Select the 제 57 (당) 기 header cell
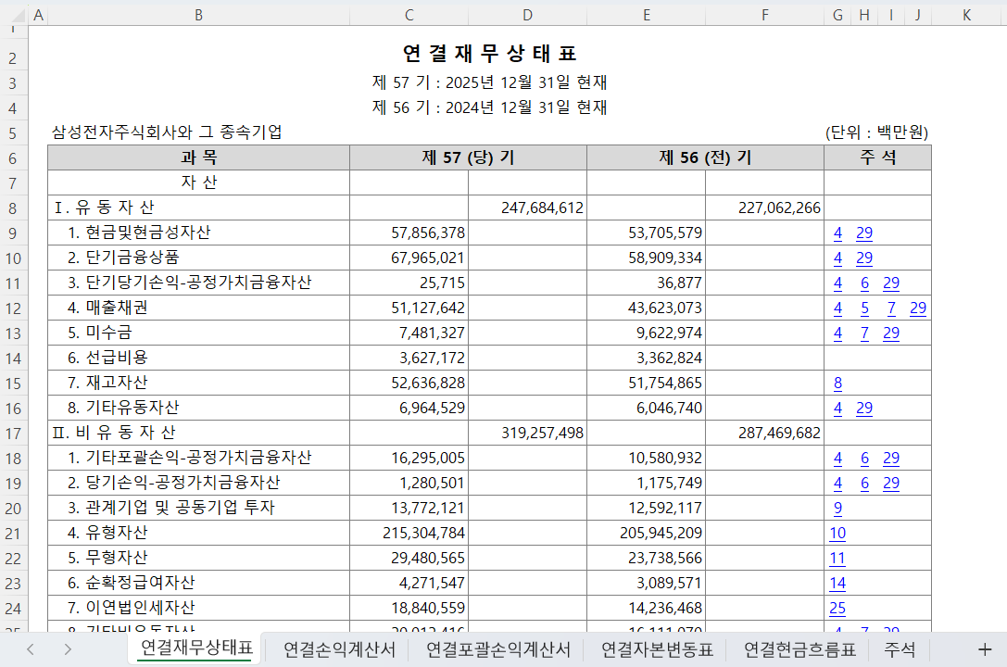The width and height of the screenshot is (1007, 667). (468, 157)
